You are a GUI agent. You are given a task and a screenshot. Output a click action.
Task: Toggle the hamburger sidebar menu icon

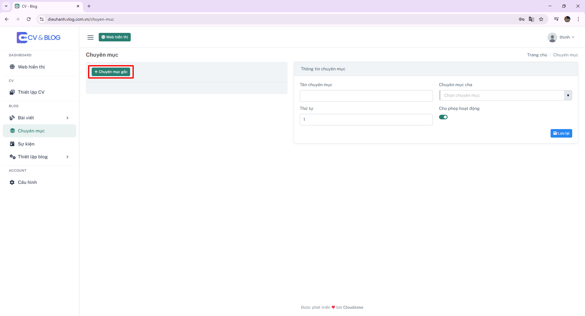90,37
